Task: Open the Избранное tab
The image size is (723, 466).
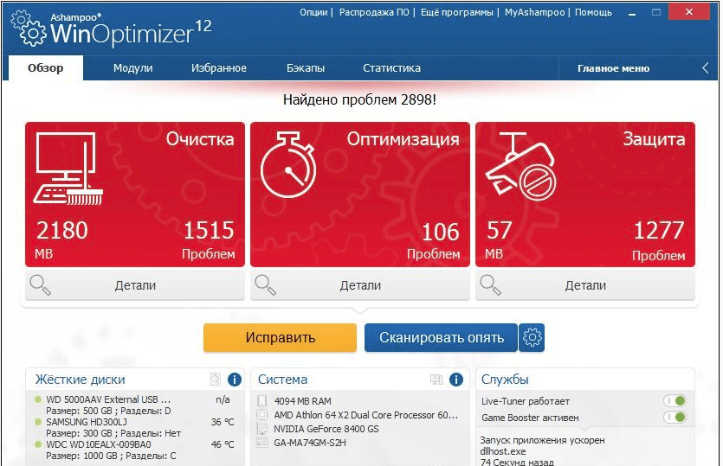Action: (219, 68)
